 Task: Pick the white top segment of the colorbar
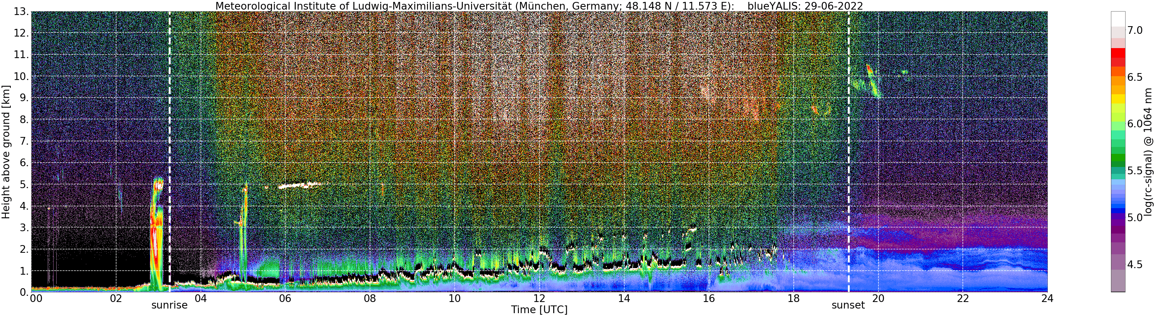1118,19
